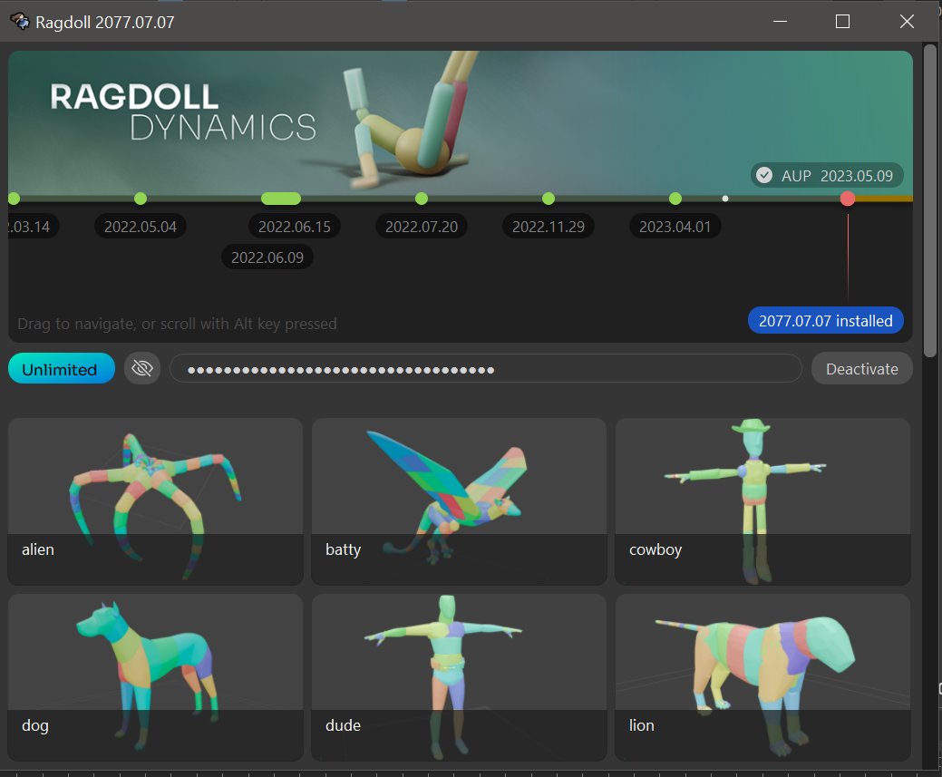The image size is (942, 777).
Task: Select the 2023.04.01 timeline release dot
Action: pos(675,199)
